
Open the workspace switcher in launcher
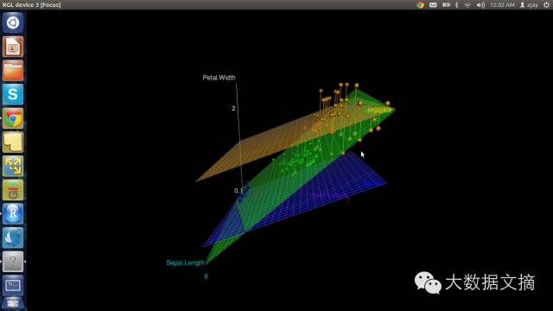point(13,285)
